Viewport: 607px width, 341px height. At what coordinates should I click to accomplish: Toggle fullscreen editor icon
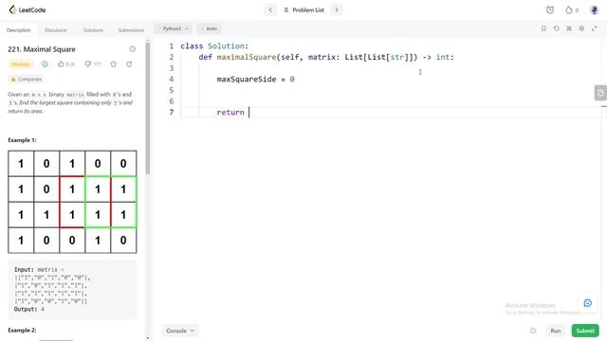(x=595, y=28)
